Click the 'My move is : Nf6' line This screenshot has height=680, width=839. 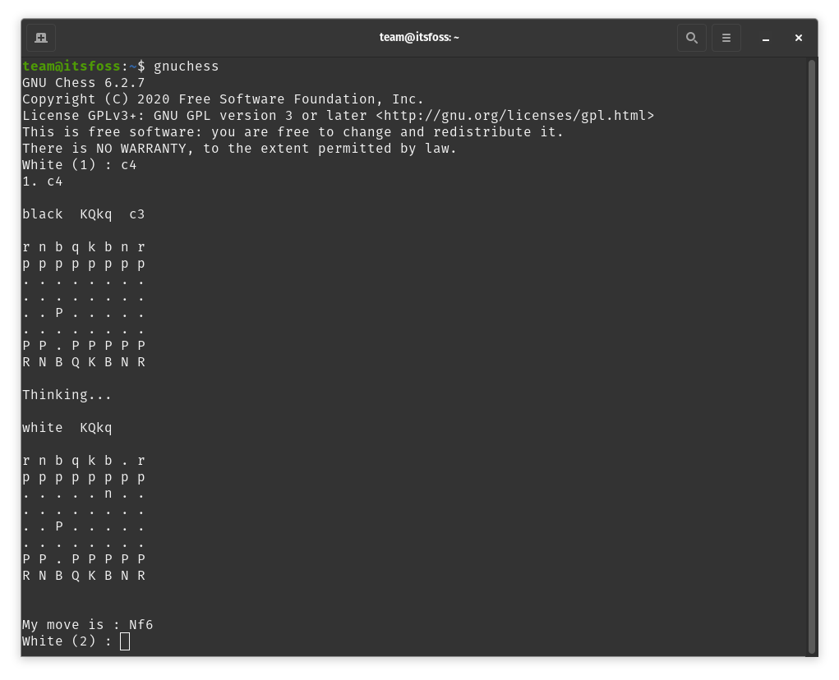[88, 624]
